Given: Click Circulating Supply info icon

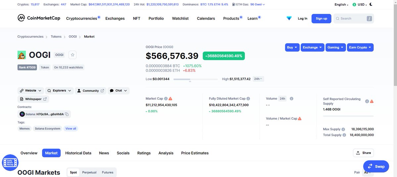Looking at the screenshot, I should 367,101.
